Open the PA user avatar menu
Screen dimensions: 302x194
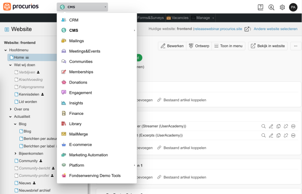[x=293, y=7]
